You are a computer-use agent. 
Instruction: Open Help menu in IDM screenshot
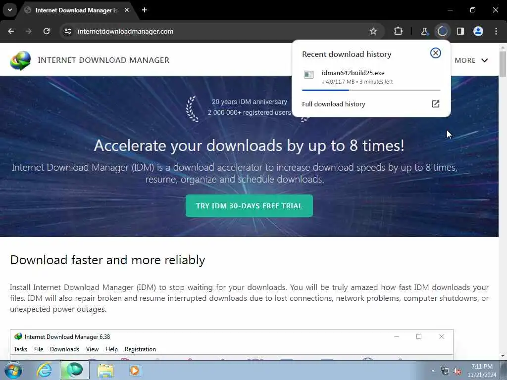(x=111, y=349)
